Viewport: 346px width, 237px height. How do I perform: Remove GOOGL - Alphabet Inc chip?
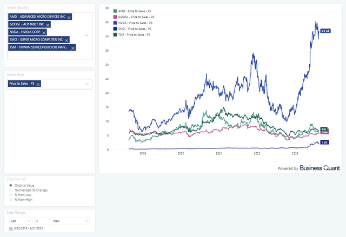pyautogui.click(x=48, y=25)
